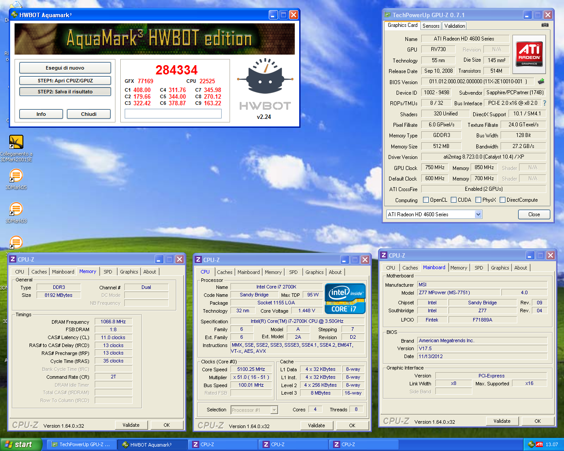Enable the OpenCL checkbox
Viewport: 564px width, 451px height.
tap(426, 200)
